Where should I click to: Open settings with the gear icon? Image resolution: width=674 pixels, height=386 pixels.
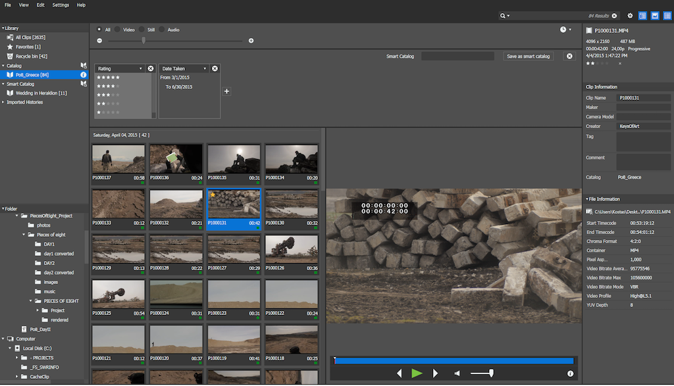coord(630,16)
